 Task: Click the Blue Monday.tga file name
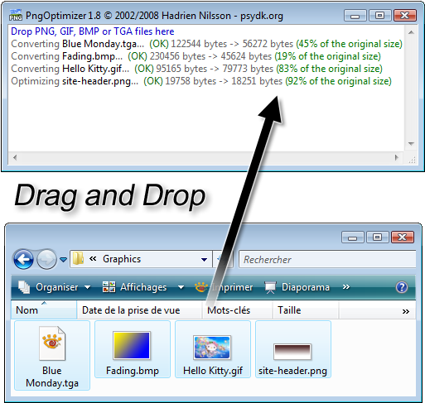click(x=52, y=377)
